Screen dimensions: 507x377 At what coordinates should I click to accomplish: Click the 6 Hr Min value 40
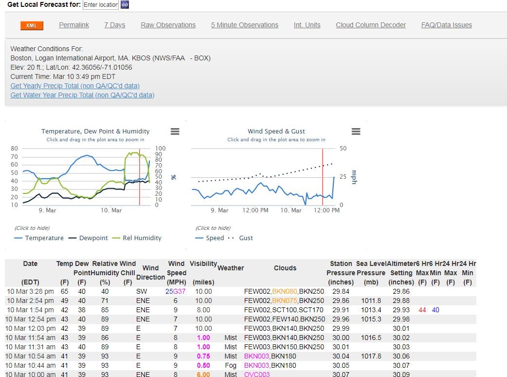tap(435, 310)
